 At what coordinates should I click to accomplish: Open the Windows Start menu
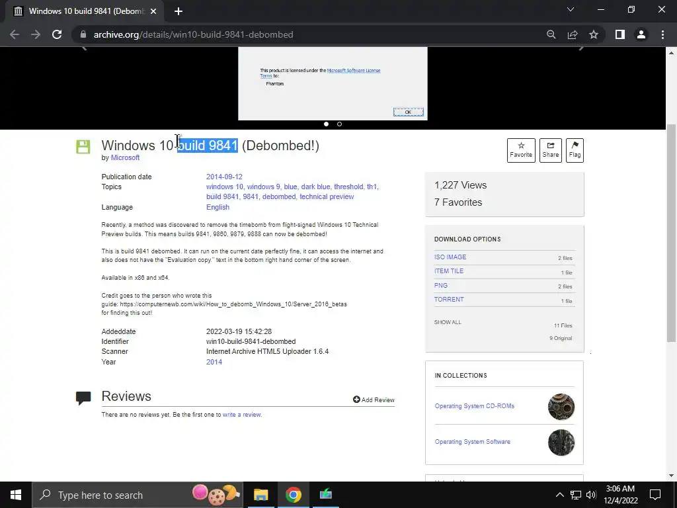[16, 495]
